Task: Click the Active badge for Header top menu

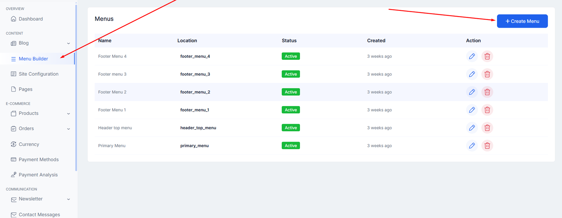Action: point(291,128)
